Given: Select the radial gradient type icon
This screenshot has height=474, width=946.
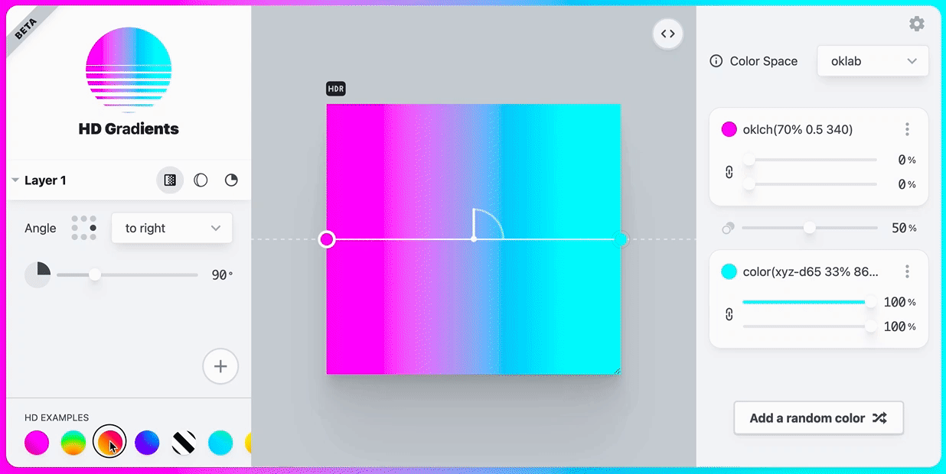Looking at the screenshot, I should pos(201,180).
